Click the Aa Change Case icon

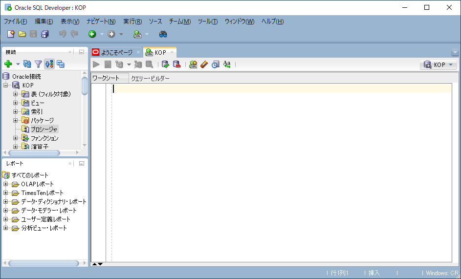pos(227,64)
